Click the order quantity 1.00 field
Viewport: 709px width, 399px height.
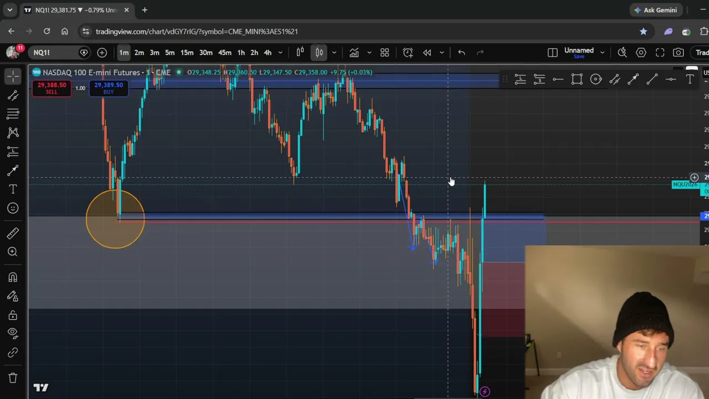click(80, 88)
